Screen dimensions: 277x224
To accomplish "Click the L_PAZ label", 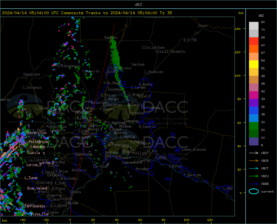I will (x=228, y=189).
